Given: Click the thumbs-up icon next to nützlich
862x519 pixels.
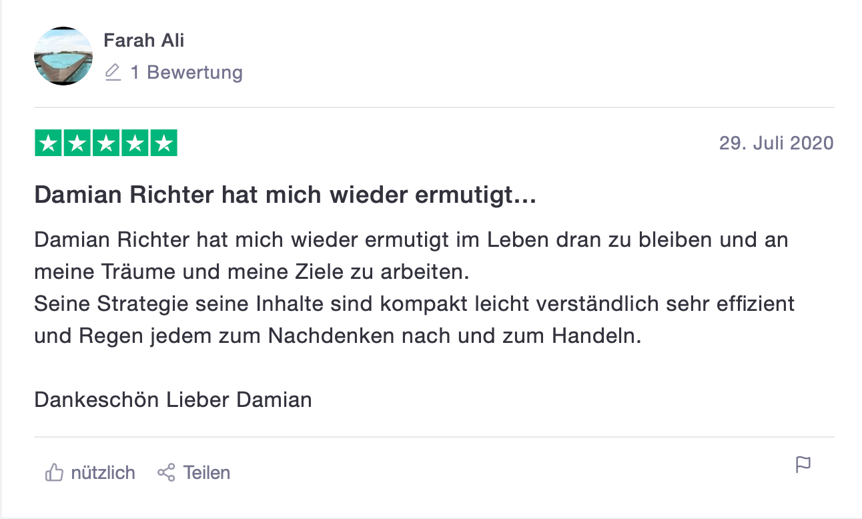Looking at the screenshot, I should [x=54, y=472].
